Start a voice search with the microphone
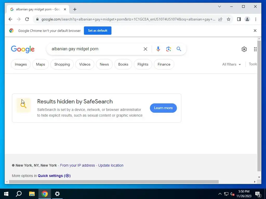Image resolution: width=266 pixels, height=199 pixels. coord(158,49)
